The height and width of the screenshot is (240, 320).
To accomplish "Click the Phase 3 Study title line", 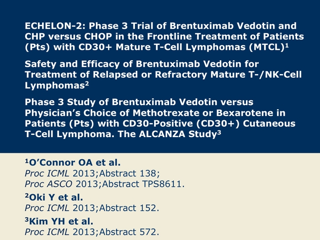I will click(139, 102).
